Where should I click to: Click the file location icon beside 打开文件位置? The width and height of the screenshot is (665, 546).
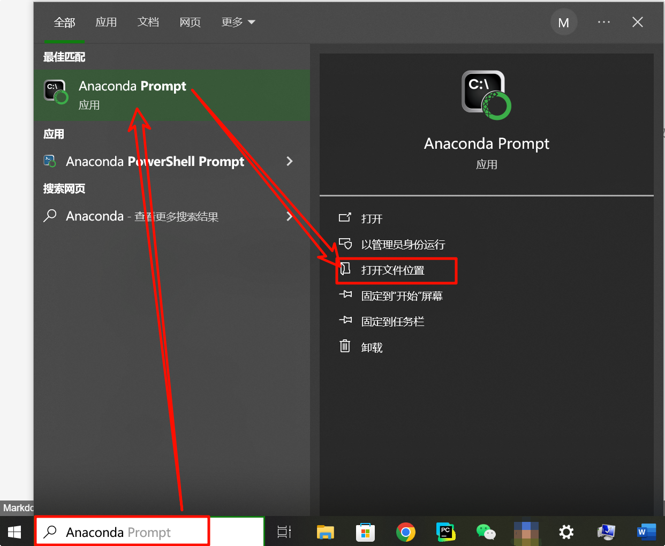tap(345, 269)
